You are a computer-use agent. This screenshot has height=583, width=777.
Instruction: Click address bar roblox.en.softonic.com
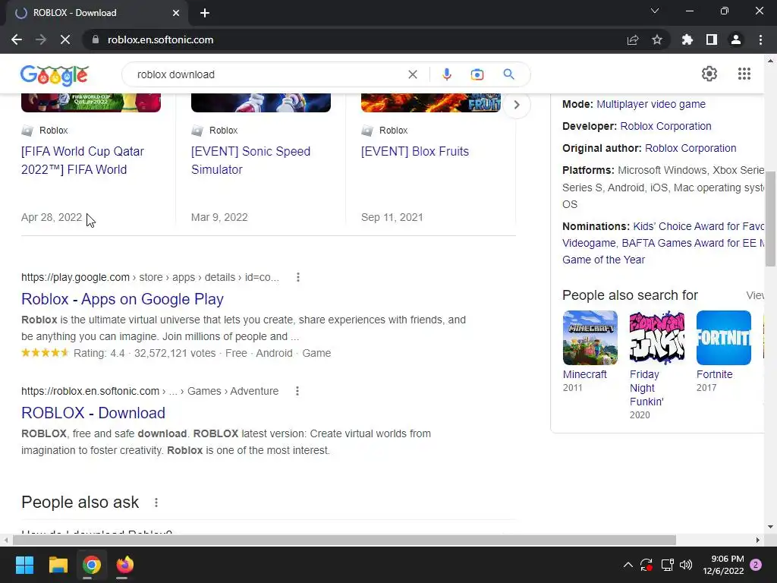(x=161, y=39)
